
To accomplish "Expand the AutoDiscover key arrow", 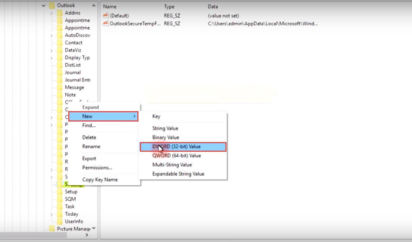I will click(x=51, y=35).
